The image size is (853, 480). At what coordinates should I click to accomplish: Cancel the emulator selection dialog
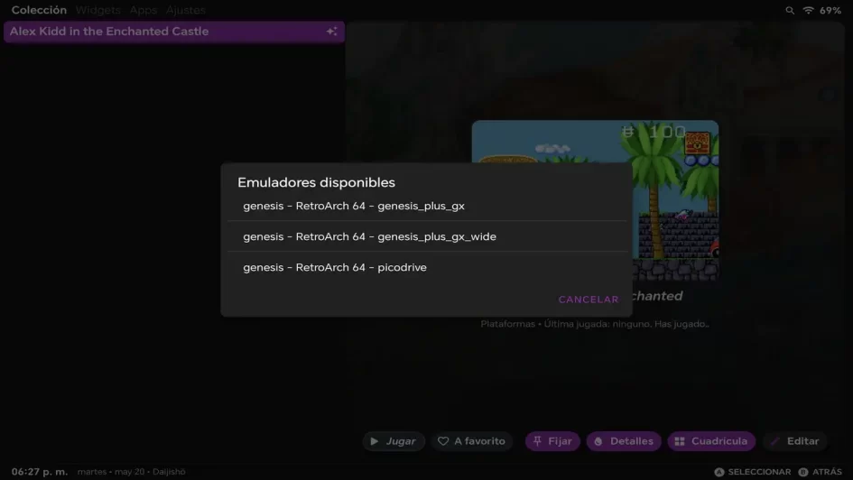588,300
